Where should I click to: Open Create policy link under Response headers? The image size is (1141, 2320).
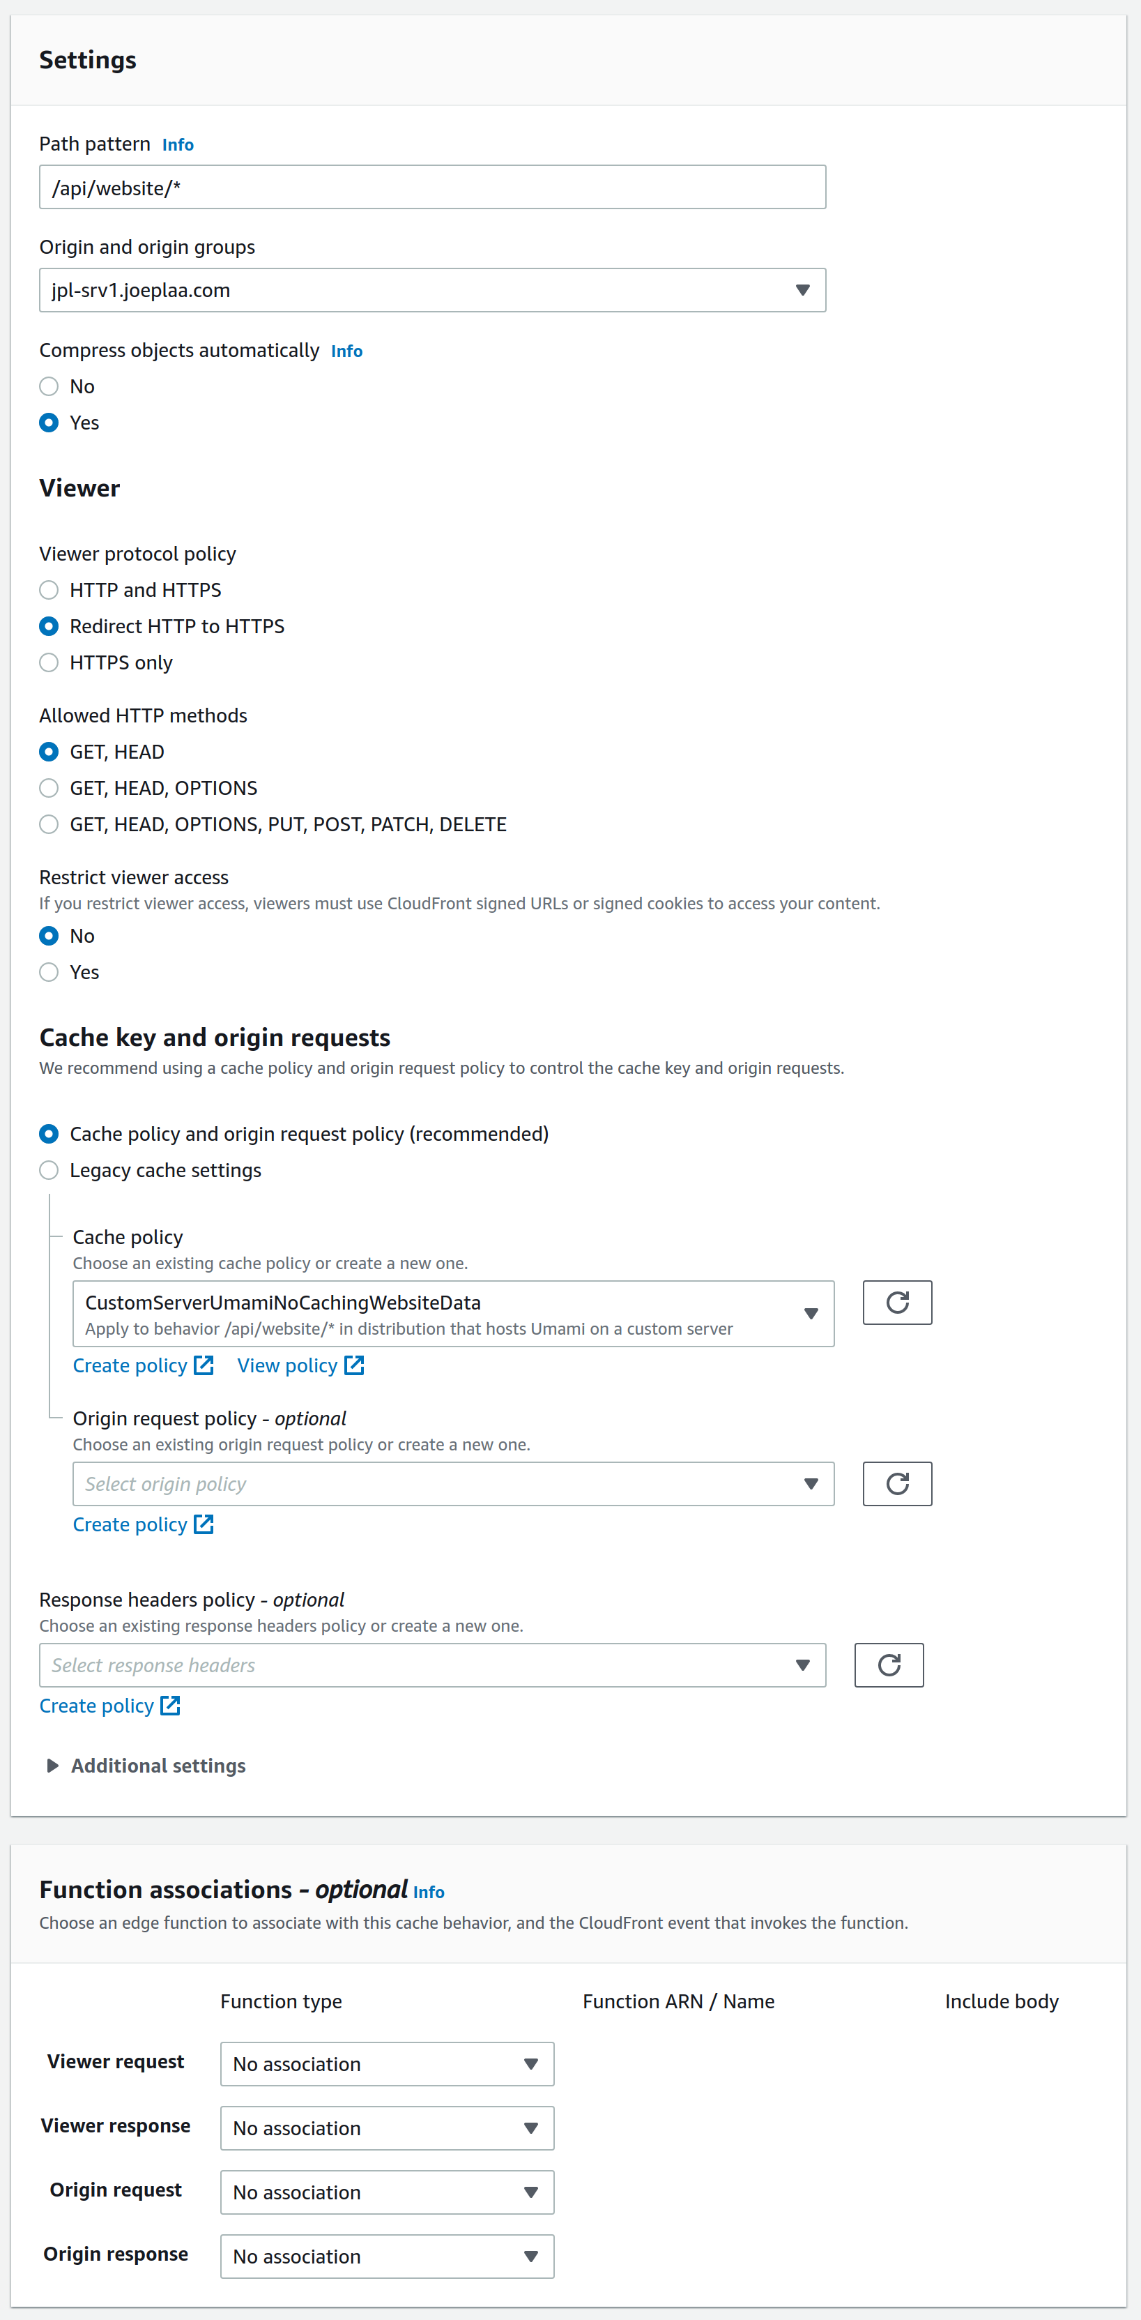(x=109, y=1705)
